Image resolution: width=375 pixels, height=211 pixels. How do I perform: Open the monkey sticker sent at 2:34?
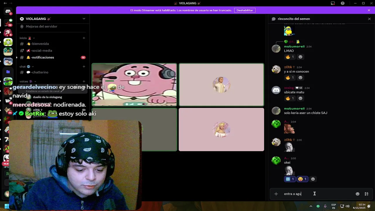click(289, 129)
